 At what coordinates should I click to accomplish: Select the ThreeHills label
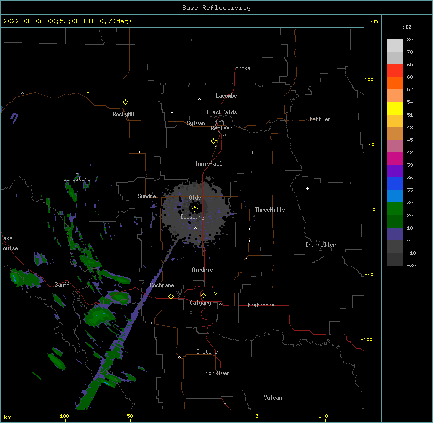[x=270, y=210]
